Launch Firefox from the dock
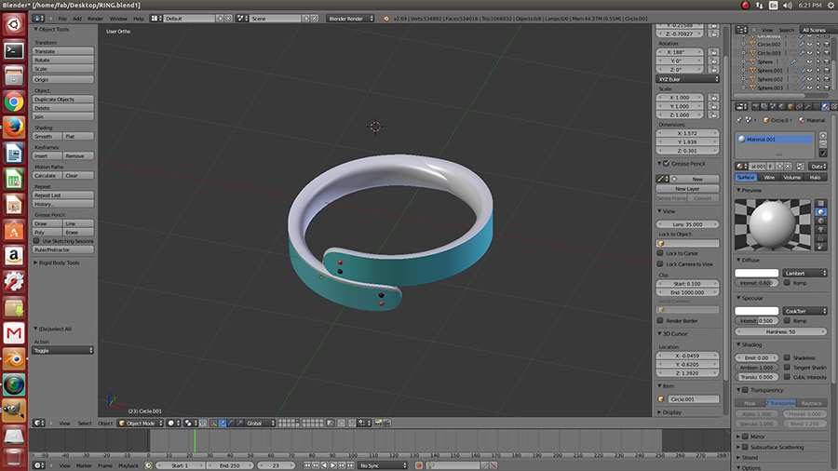Viewport: 838px width, 471px height. (x=13, y=127)
